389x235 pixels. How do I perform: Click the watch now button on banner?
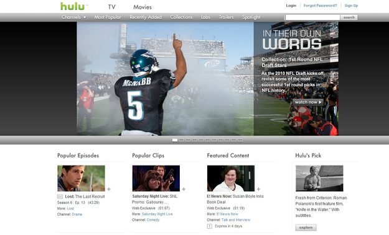[308, 102]
